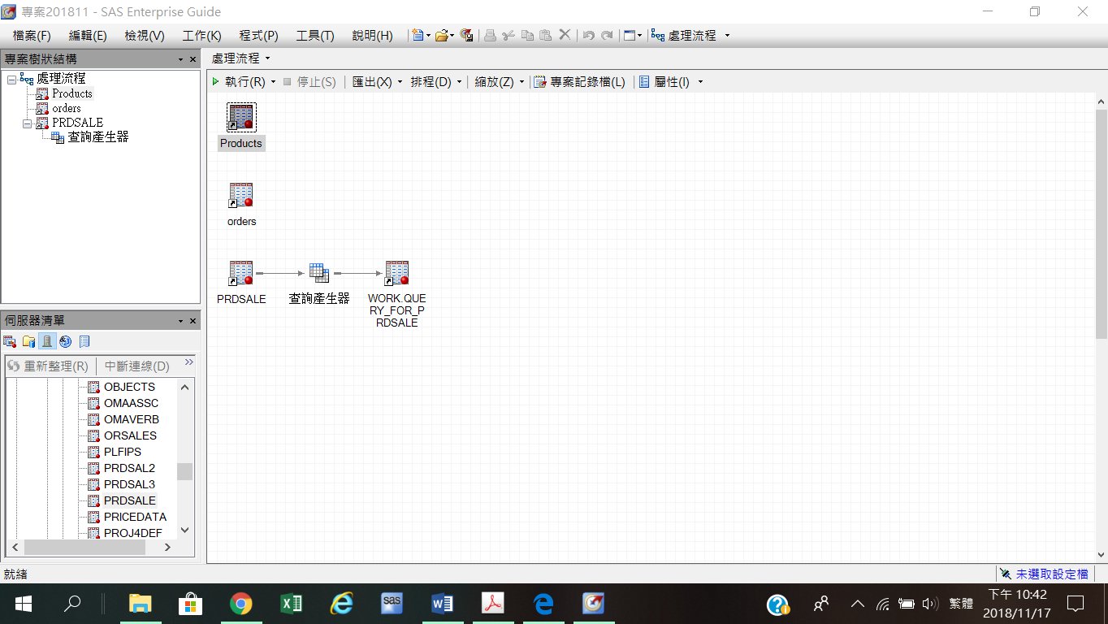This screenshot has width=1108, height=624.
Task: Click the 專案記錄檔(L) project log button
Action: coord(579,81)
